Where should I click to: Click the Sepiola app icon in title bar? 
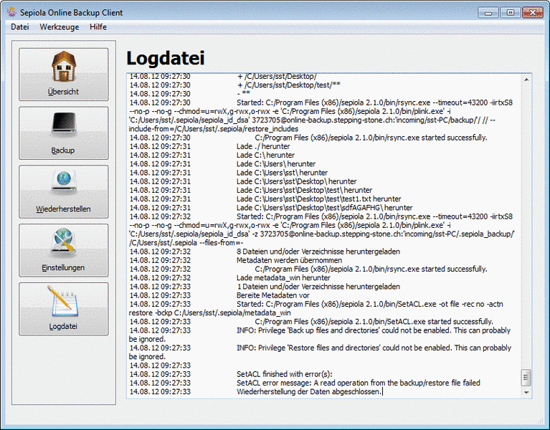(12, 13)
